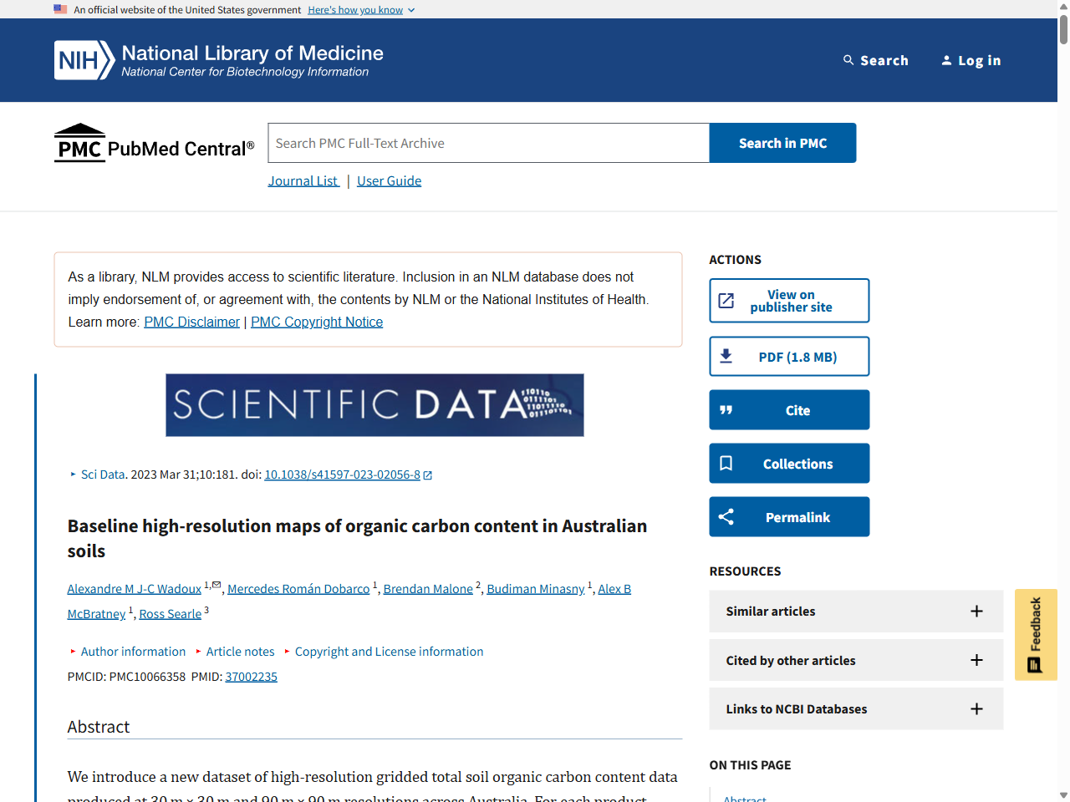This screenshot has width=1070, height=802.
Task: Open the Sci Data journal entry
Action: pos(102,474)
